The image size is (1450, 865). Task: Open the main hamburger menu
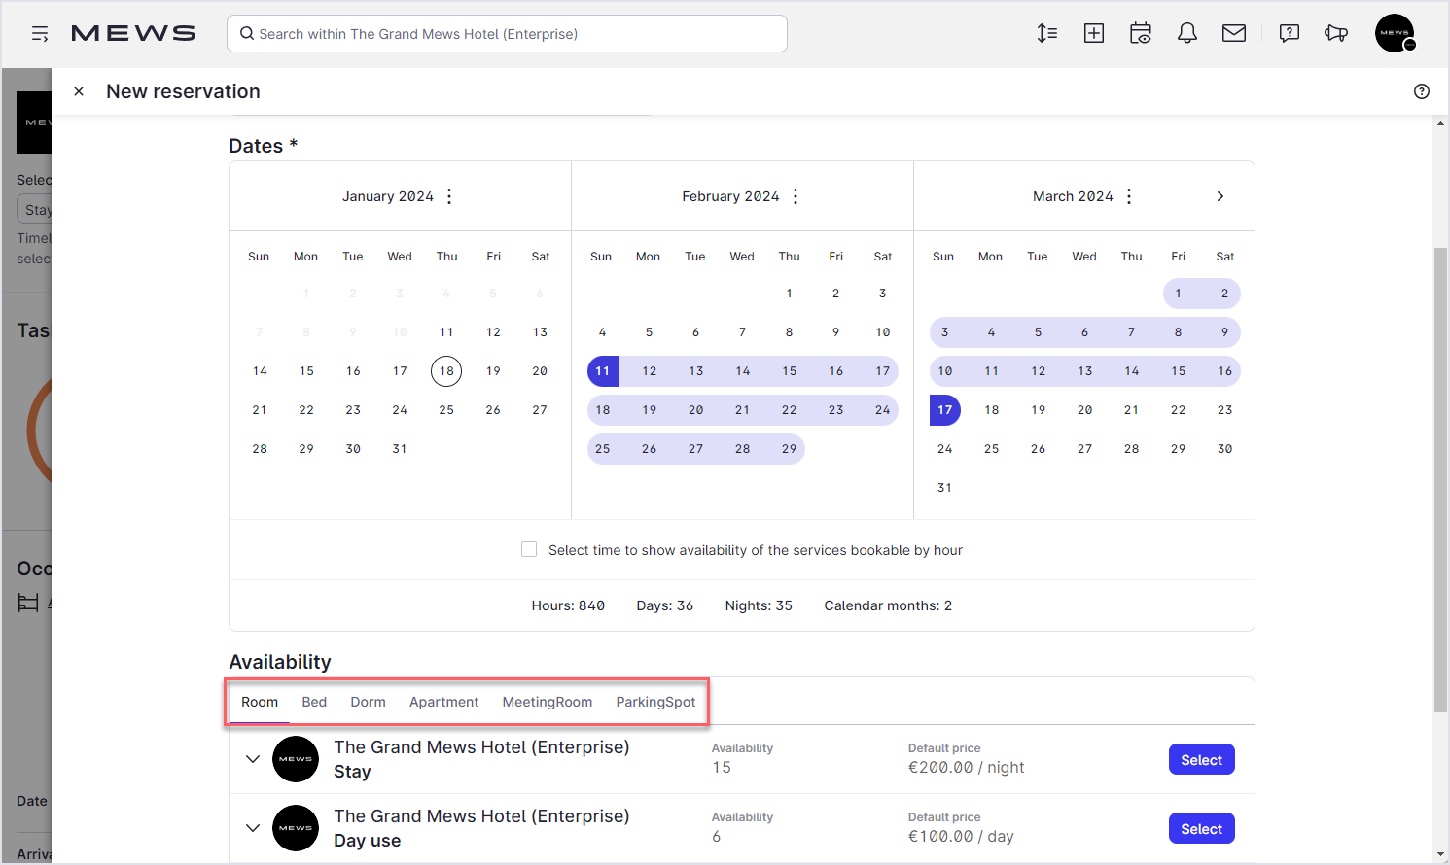40,34
